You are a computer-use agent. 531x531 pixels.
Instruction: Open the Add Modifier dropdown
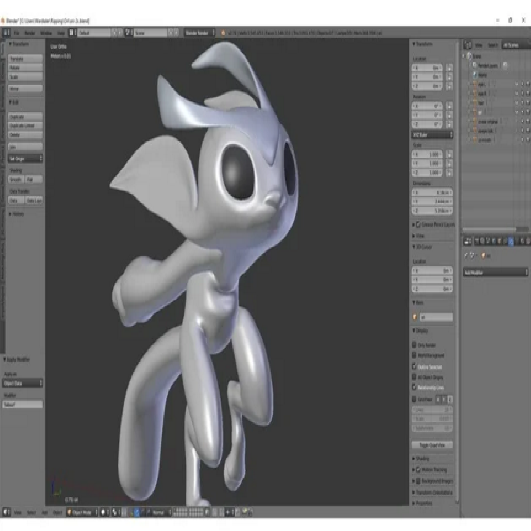coord(496,272)
